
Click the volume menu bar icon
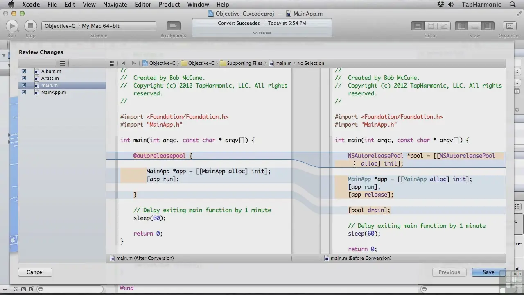(x=451, y=5)
